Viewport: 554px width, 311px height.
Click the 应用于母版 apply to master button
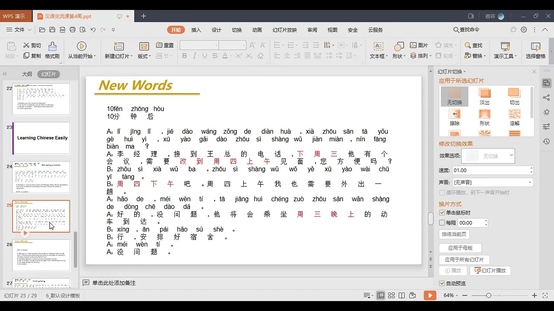pyautogui.click(x=460, y=248)
